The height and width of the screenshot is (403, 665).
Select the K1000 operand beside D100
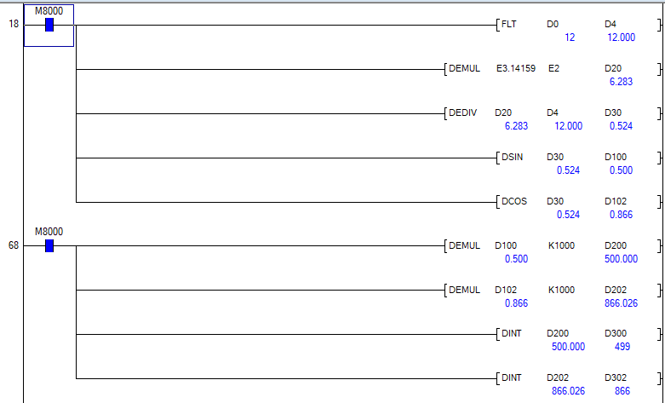pos(561,245)
